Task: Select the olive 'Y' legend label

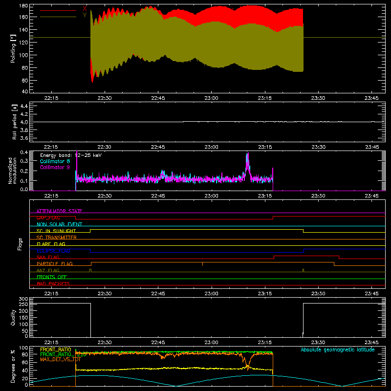Action: 85,15
